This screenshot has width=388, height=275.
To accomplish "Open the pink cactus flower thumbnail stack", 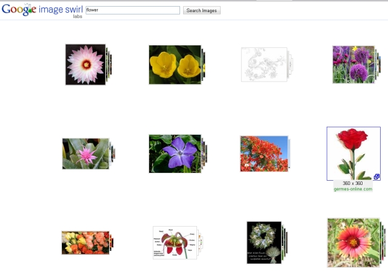I will point(85,64).
